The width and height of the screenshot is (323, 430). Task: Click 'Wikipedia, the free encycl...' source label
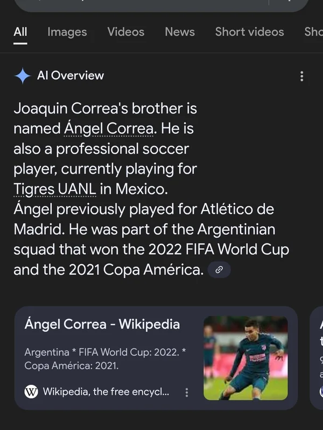click(x=106, y=392)
